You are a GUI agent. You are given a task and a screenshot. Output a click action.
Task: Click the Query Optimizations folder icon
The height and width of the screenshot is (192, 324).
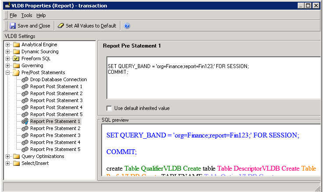click(x=16, y=157)
